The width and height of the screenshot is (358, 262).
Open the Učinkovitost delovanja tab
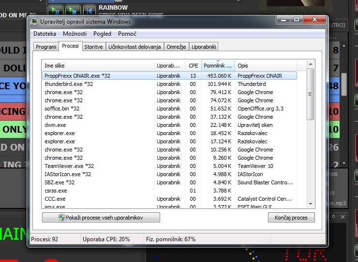134,47
